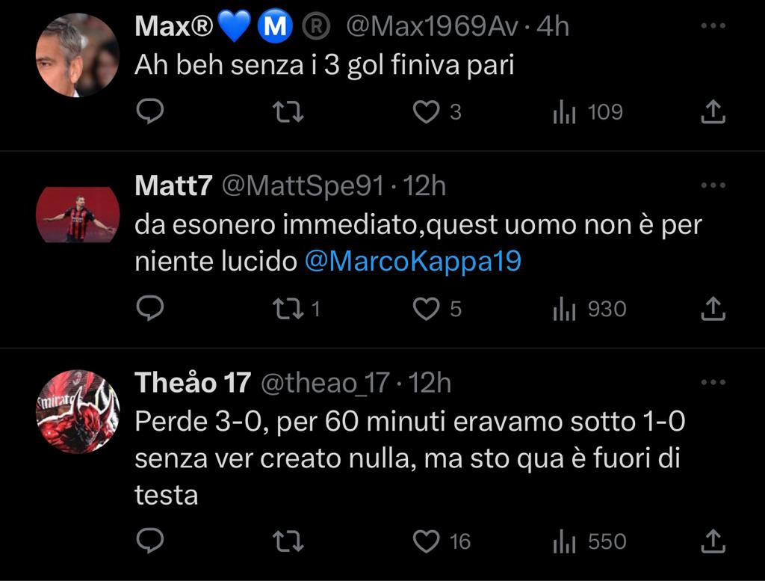The width and height of the screenshot is (765, 581).
Task: Share Matt7's tweet
Action: 713,309
